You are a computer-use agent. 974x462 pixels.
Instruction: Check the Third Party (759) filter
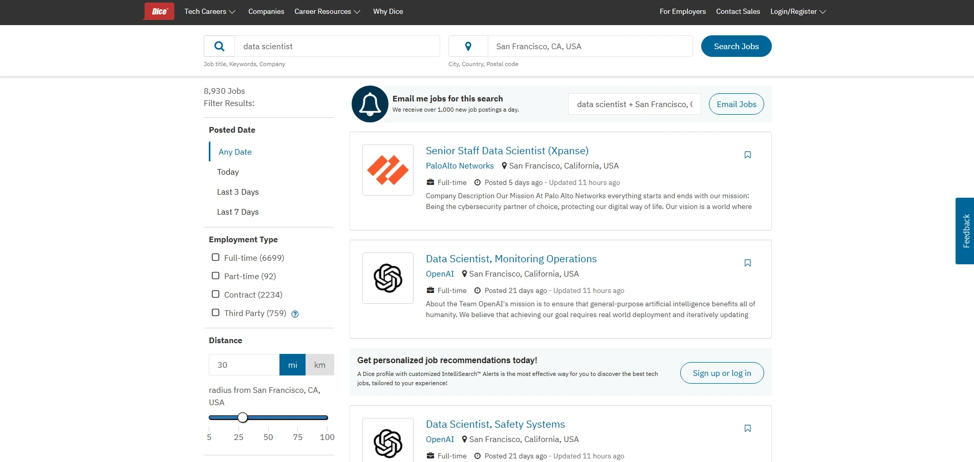(215, 312)
